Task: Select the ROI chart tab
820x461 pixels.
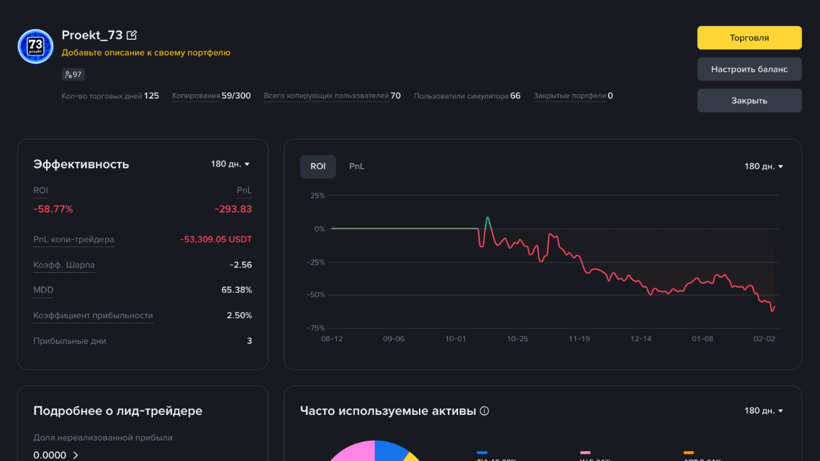Action: (318, 166)
